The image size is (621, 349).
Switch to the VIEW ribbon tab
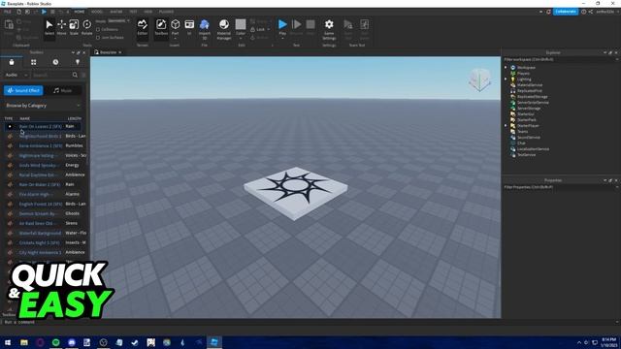pyautogui.click(x=148, y=12)
